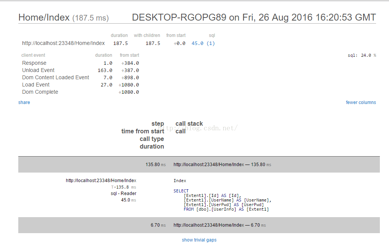Select the Dom Complete client row

click(80, 92)
